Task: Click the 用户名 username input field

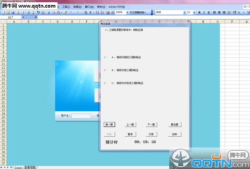Action: coord(81,116)
